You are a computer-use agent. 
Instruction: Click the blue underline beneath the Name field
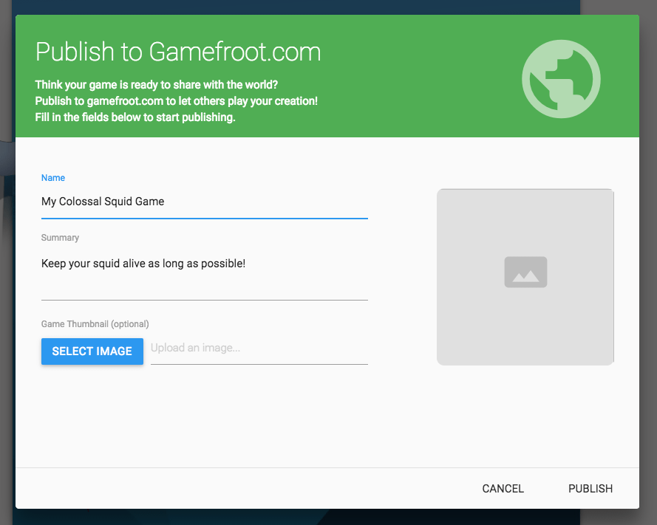204,219
